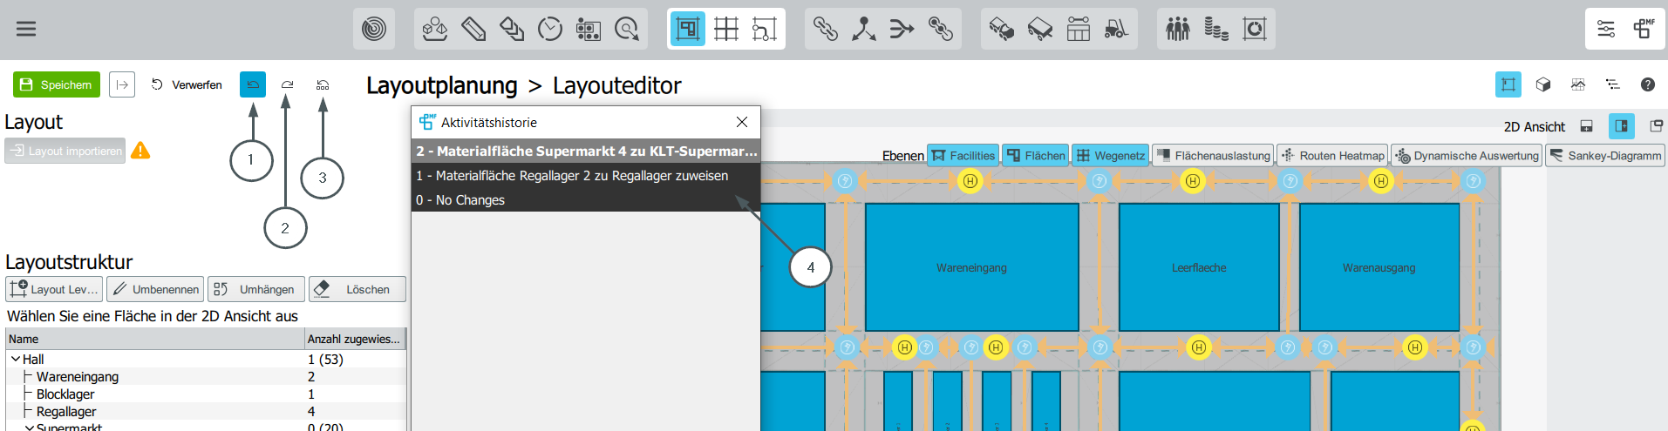Select the pencil edit toolbar icon
1668x431 pixels.
point(473,29)
